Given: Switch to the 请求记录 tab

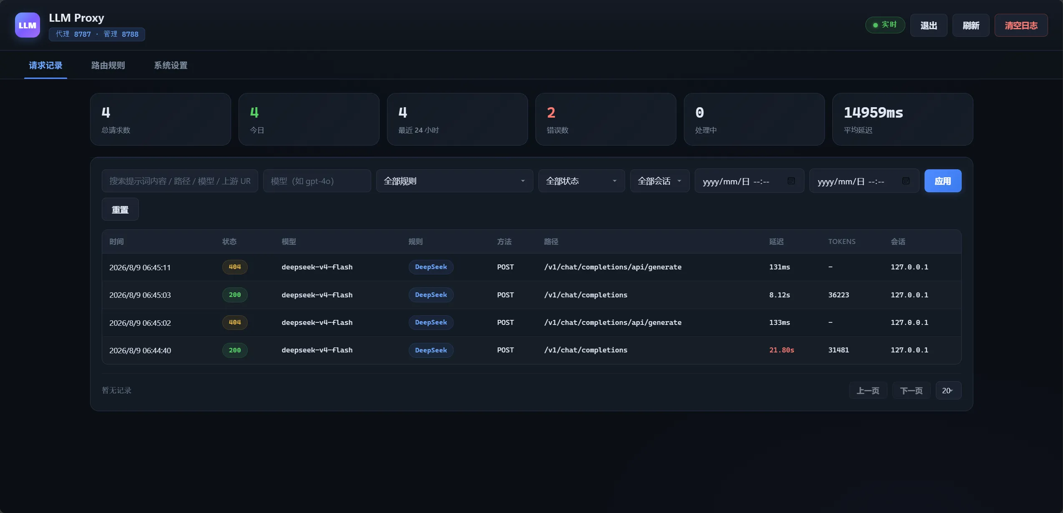Looking at the screenshot, I should [45, 65].
